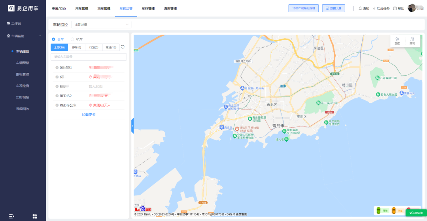Image resolution: width=427 pixels, height=221 pixels.
Task: Click the 易企用车 logo icon
Action: click(11, 8)
